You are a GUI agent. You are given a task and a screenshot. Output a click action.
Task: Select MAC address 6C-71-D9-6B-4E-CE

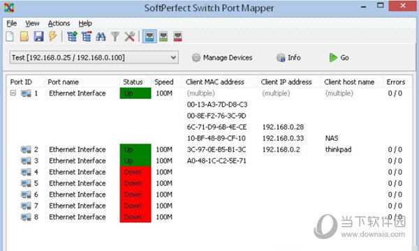pyautogui.click(x=216, y=127)
